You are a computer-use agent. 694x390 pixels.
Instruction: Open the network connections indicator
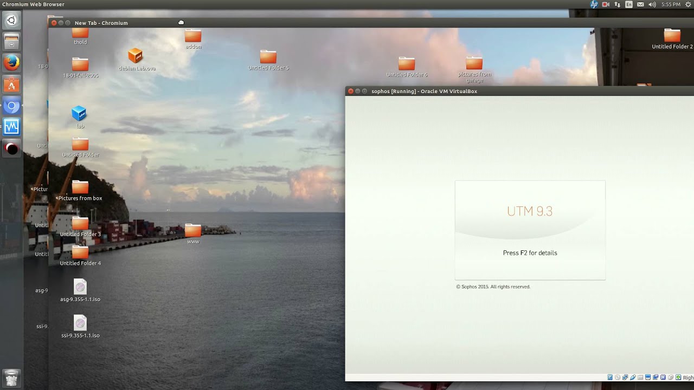(x=618, y=4)
